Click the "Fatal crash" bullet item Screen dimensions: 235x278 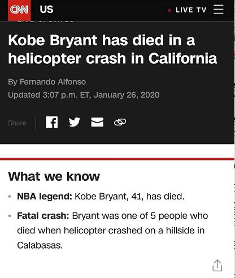click(x=112, y=231)
